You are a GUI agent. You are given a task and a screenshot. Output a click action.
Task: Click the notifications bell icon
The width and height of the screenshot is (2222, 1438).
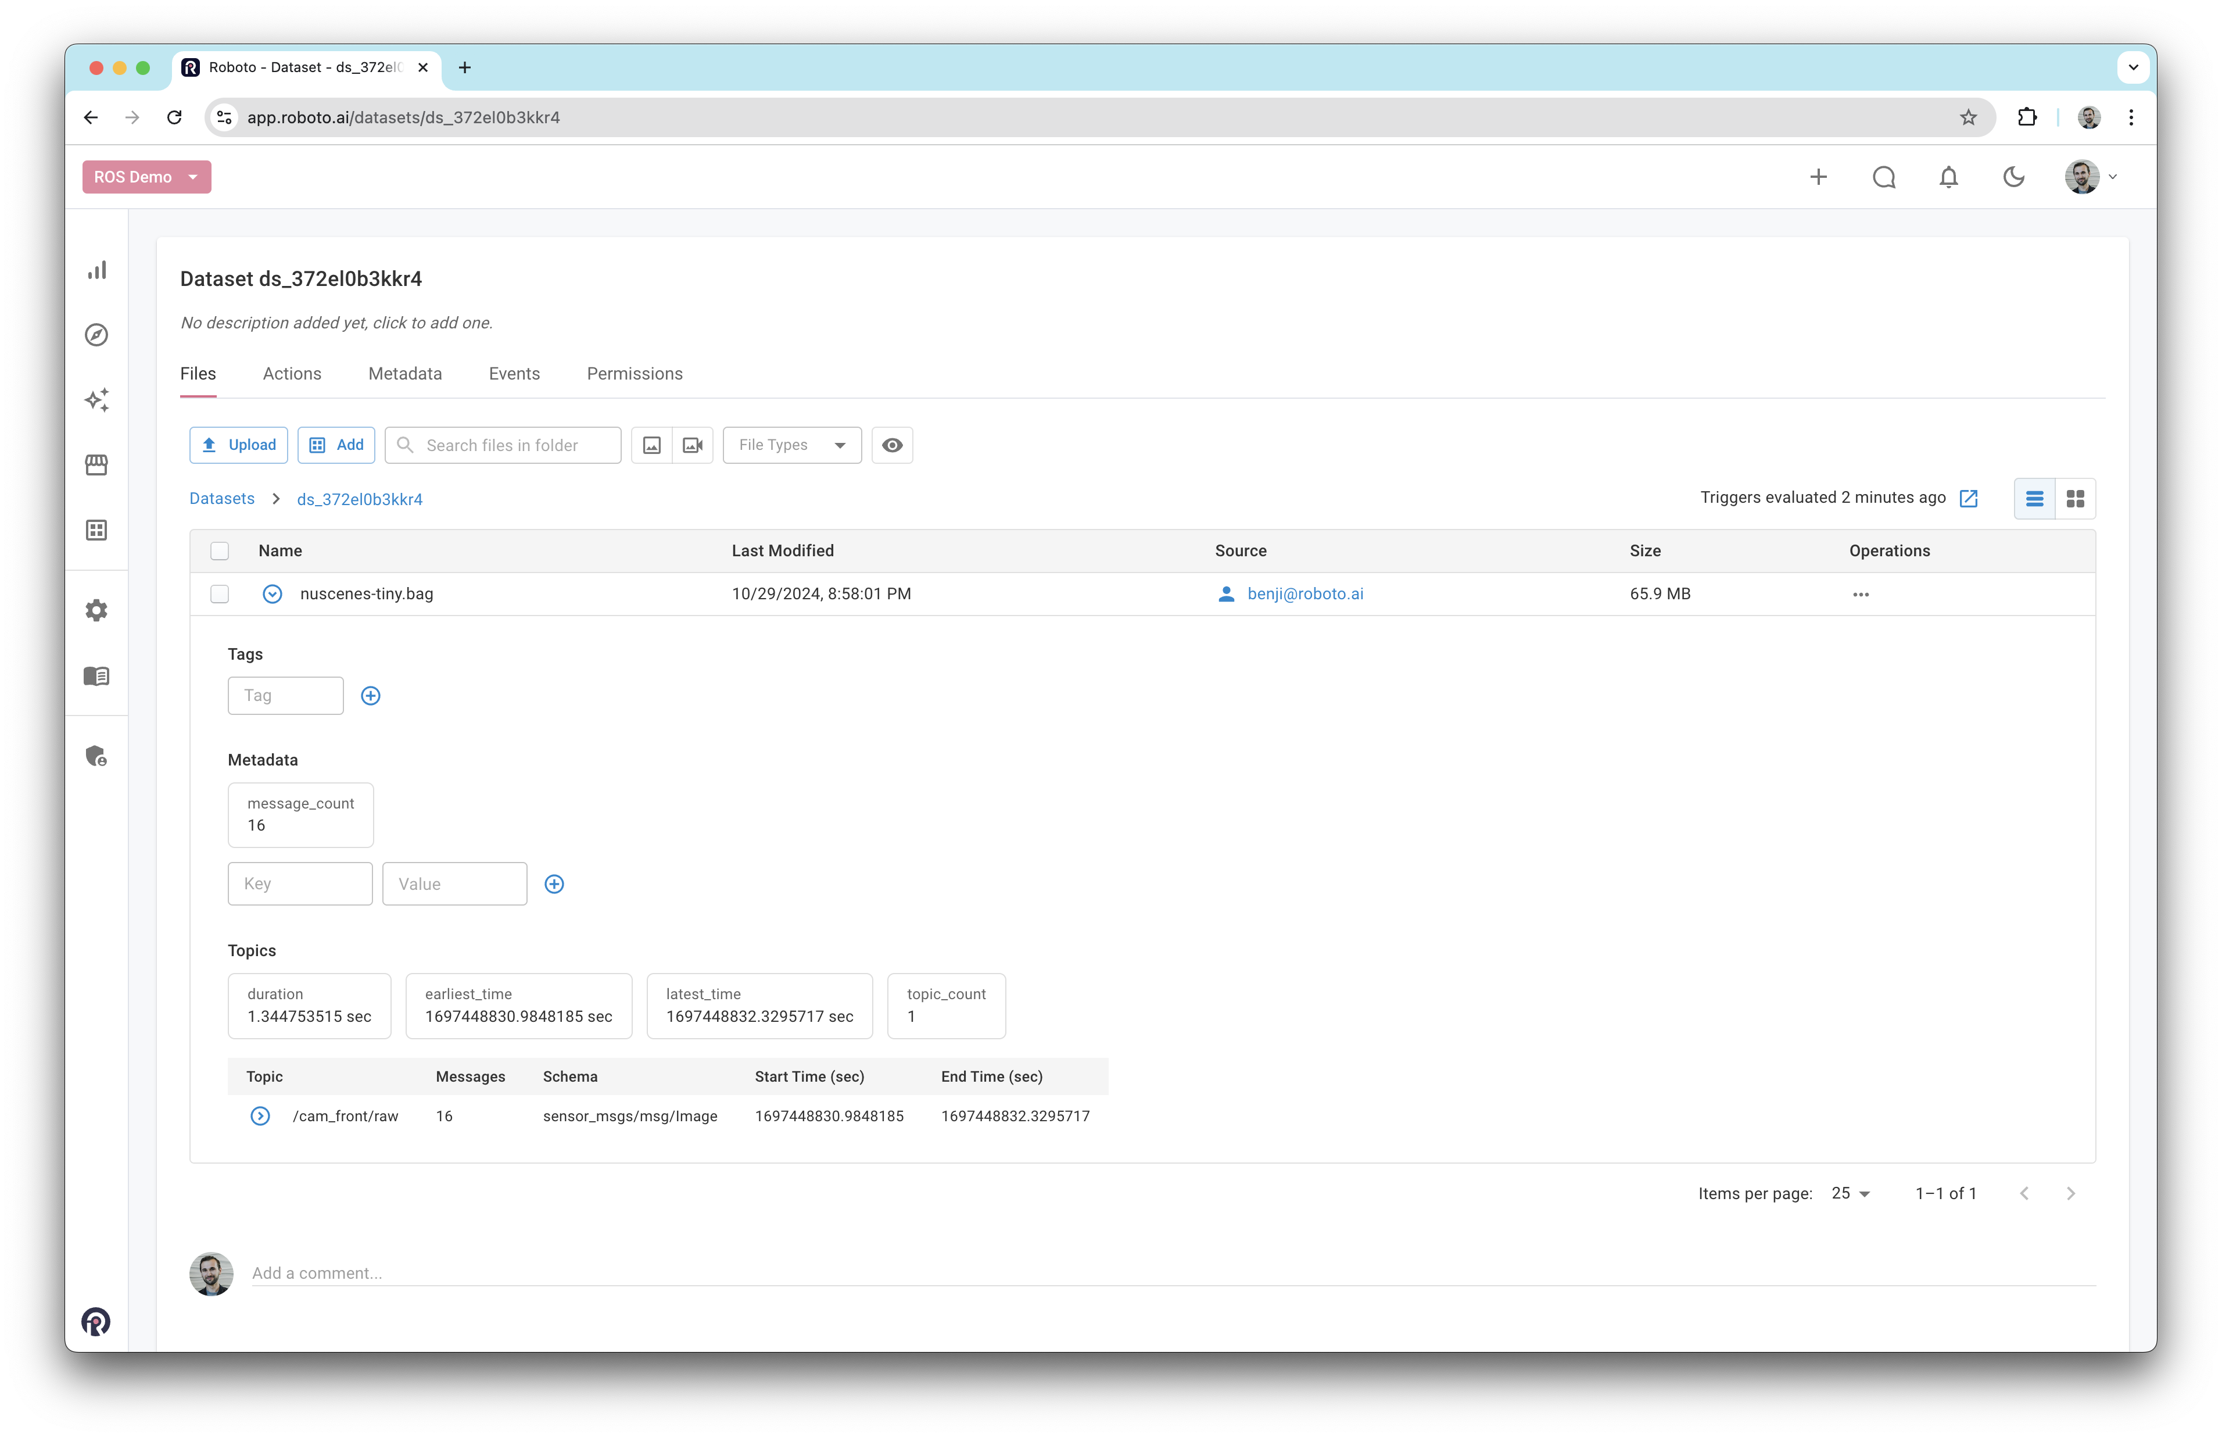[x=1948, y=177]
